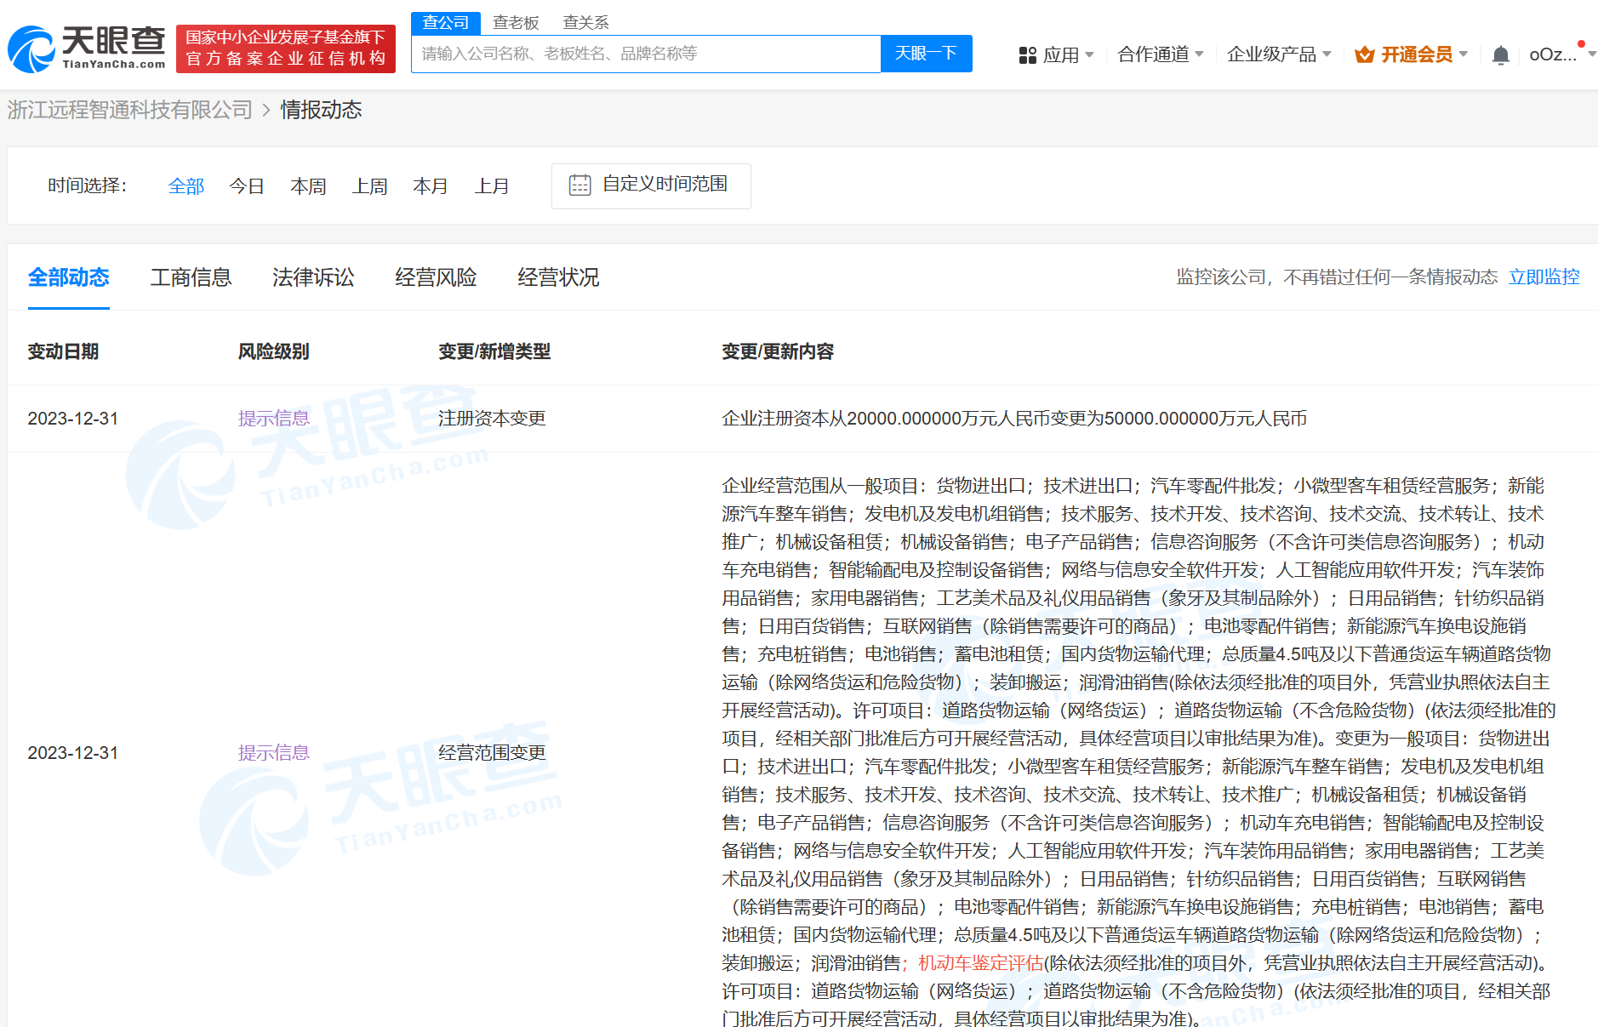Select the 经营风险 tab
Screen dimensions: 1598x1027
[436, 277]
